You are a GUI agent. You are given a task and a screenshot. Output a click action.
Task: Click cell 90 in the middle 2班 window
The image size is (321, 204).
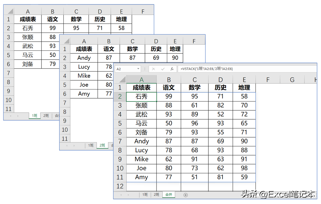click(x=175, y=58)
